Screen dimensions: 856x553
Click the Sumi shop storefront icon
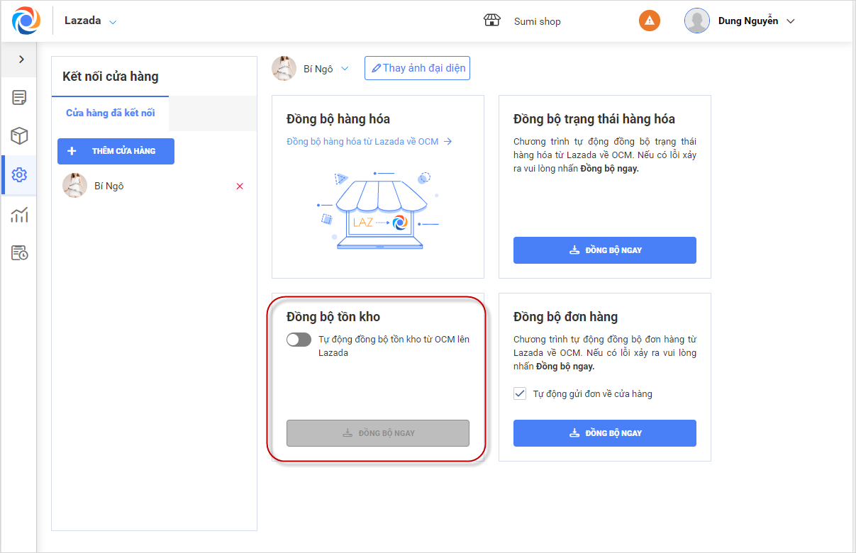coord(491,21)
